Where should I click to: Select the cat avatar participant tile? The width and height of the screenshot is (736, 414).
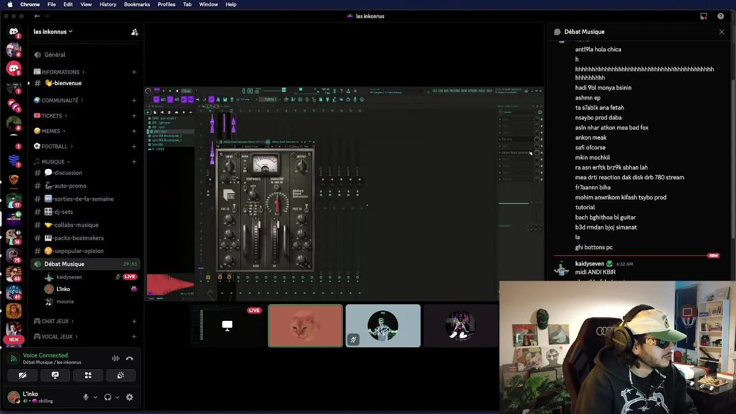305,325
